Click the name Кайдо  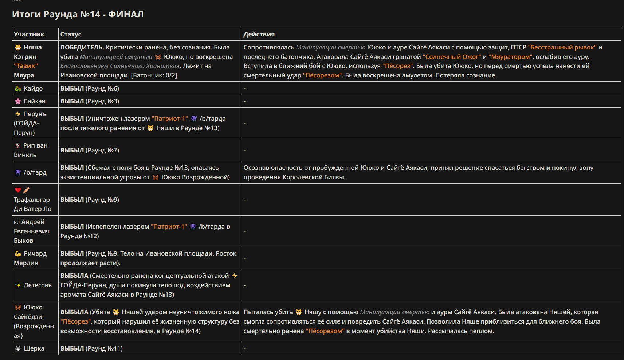(33, 88)
